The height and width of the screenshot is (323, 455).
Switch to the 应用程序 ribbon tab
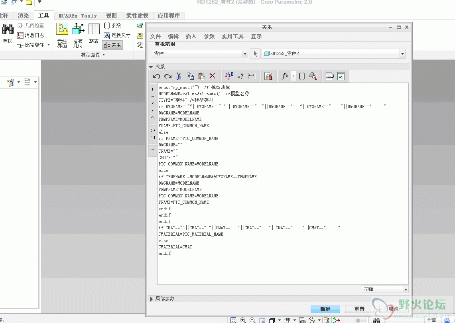pos(169,16)
